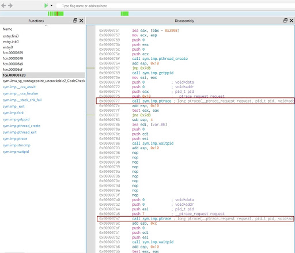Open the dropdown next to the play button
The image size is (295, 253).
pos(51,6)
